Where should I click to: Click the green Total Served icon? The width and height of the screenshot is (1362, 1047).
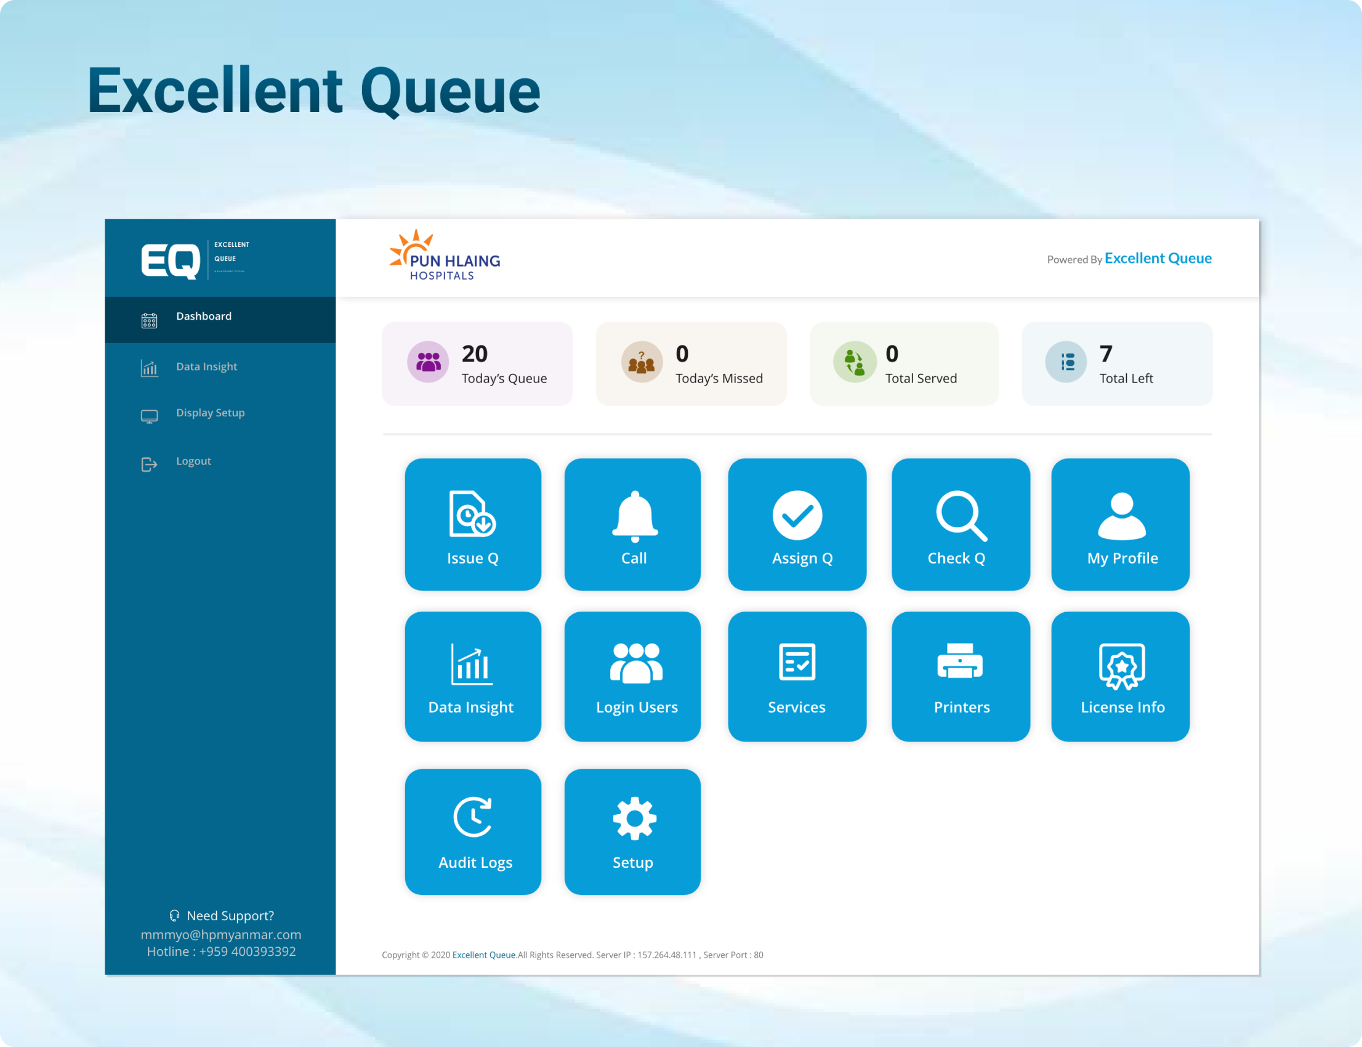coord(854,362)
